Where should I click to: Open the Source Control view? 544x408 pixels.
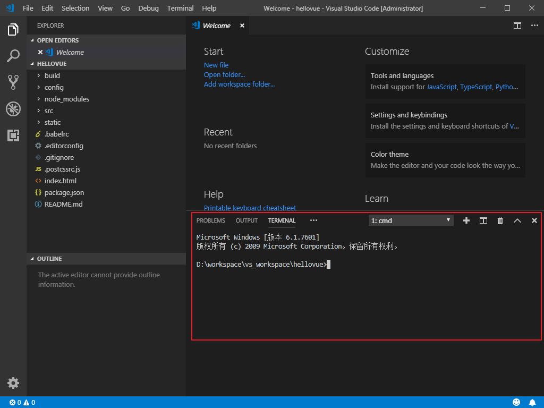13,82
